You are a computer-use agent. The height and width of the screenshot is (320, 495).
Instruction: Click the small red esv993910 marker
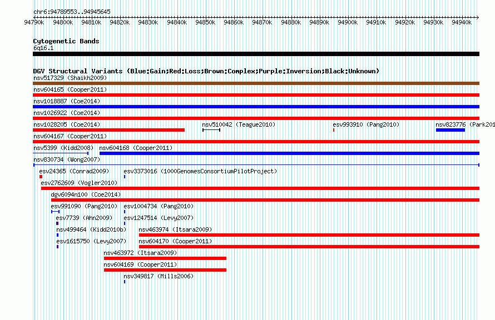tap(334, 130)
